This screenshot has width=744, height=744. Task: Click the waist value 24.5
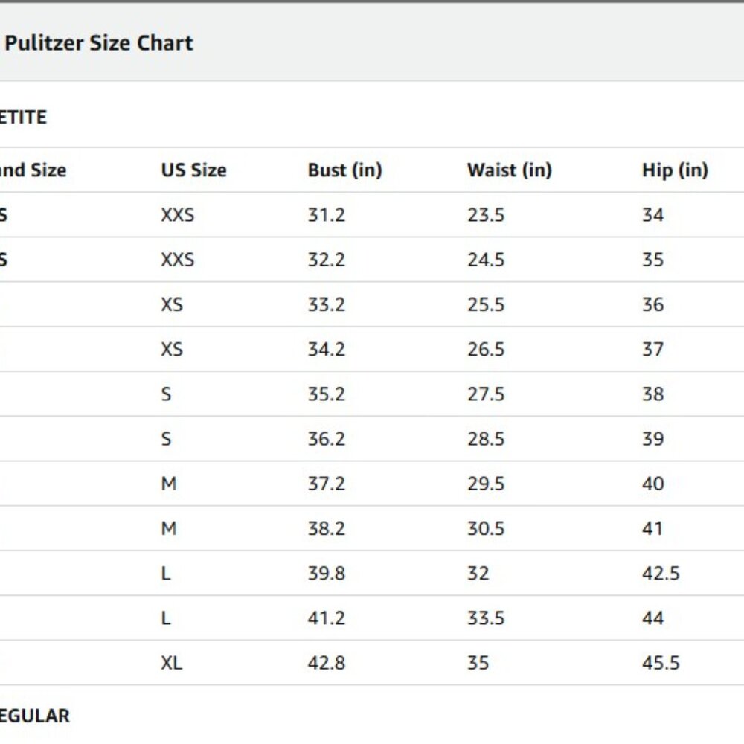point(485,260)
